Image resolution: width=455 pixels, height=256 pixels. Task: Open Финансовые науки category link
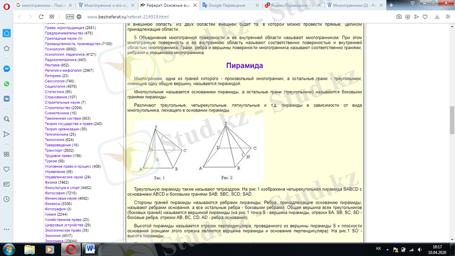[61, 199]
